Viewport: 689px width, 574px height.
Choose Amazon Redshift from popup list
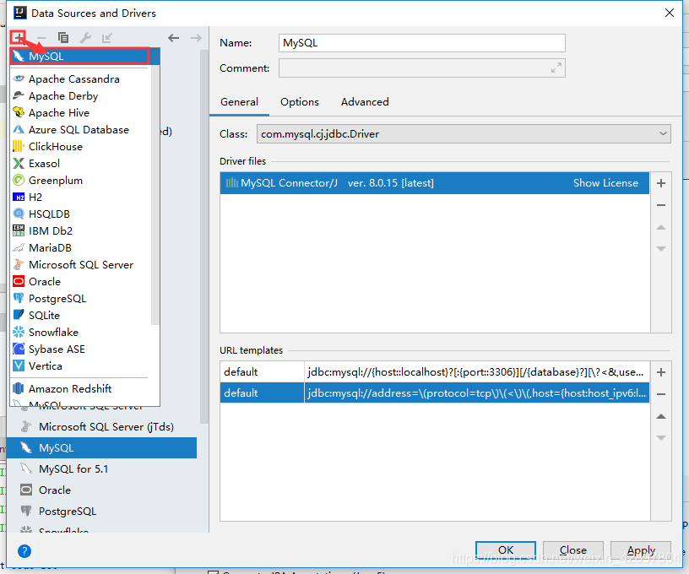click(80, 388)
